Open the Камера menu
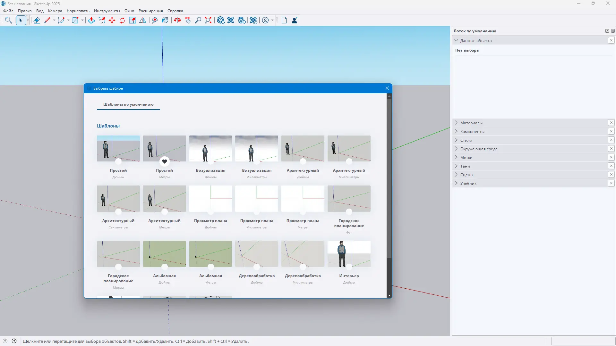The height and width of the screenshot is (346, 616). point(55,11)
